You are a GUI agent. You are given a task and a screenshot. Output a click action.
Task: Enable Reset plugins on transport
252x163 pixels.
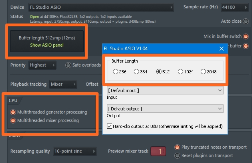pyautogui.click(x=177, y=155)
